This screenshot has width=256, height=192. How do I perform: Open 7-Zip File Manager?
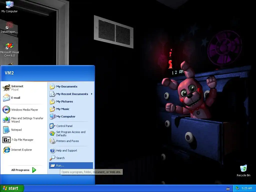24,140
